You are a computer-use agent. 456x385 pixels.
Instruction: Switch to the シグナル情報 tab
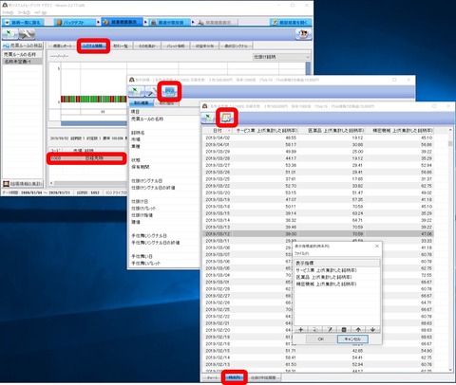(x=93, y=46)
